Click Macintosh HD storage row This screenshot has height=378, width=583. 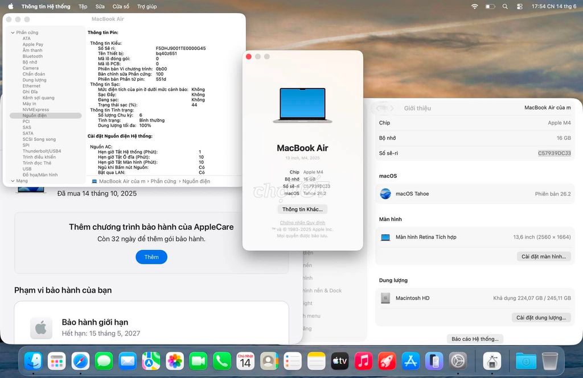(x=475, y=298)
